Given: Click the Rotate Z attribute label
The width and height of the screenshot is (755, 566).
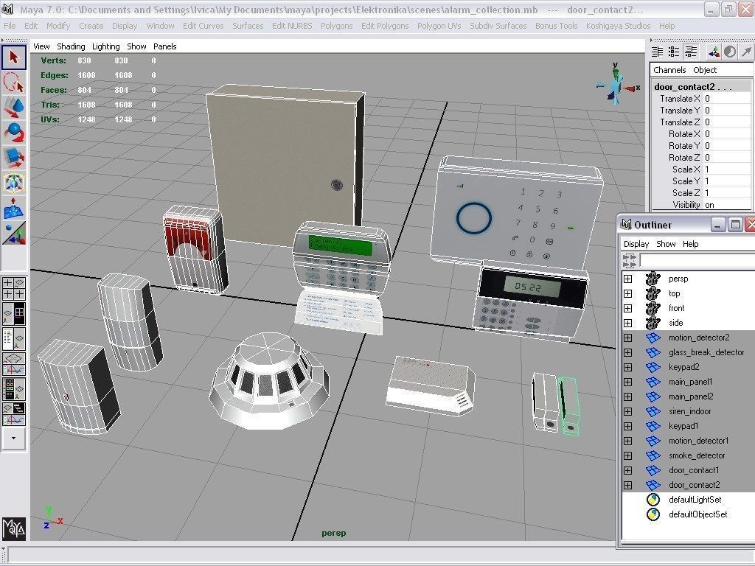Looking at the screenshot, I should pos(683,158).
